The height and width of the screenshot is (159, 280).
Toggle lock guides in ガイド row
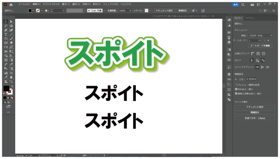pyautogui.click(x=257, y=61)
